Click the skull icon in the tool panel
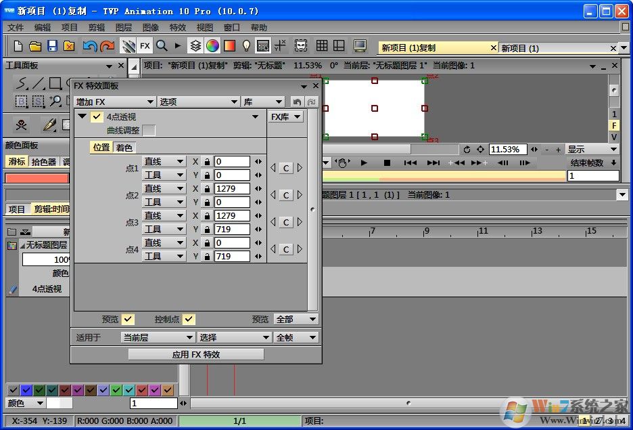The width and height of the screenshot is (633, 430). coord(21,124)
